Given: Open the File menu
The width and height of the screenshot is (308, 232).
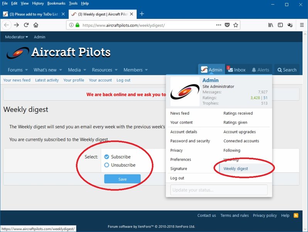Looking at the screenshot, I should pos(5,3).
